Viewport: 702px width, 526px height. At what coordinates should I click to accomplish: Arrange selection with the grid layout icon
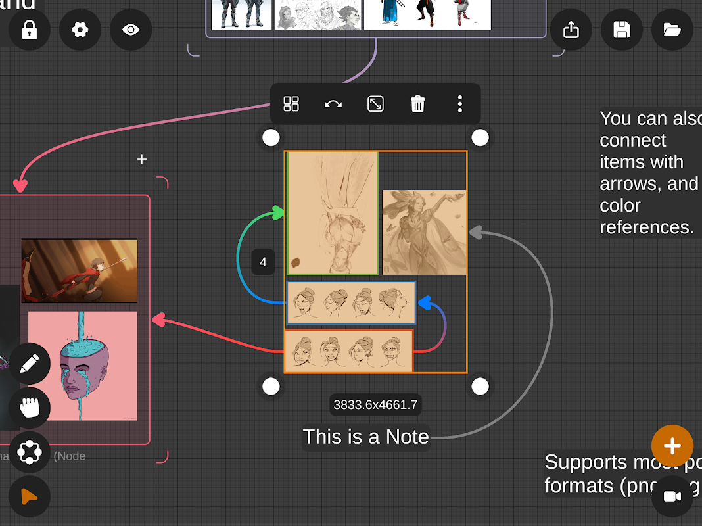[291, 104]
